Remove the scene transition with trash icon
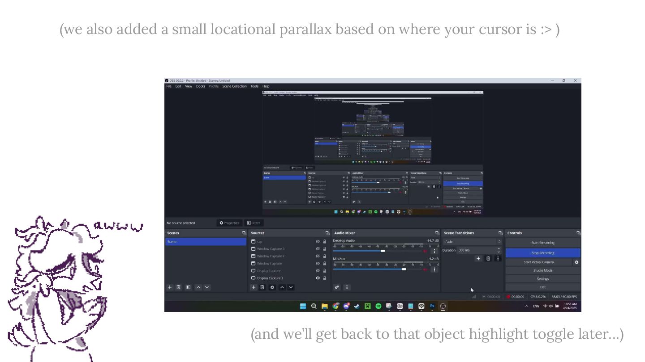This screenshot has width=645, height=362. [488, 258]
